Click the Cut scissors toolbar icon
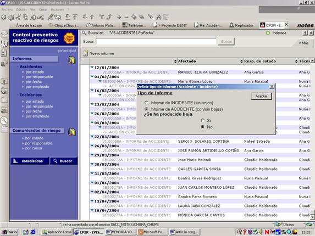This screenshot has height=236, width=315. pyautogui.click(x=19, y=17)
